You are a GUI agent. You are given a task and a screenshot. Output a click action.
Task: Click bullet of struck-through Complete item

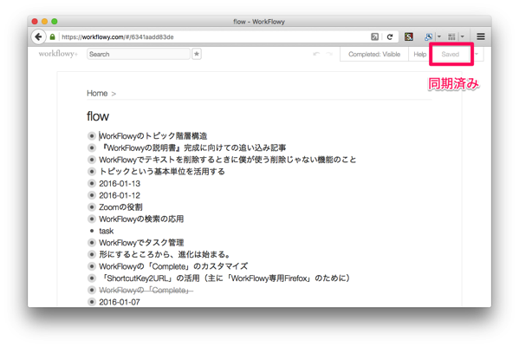pos(92,290)
